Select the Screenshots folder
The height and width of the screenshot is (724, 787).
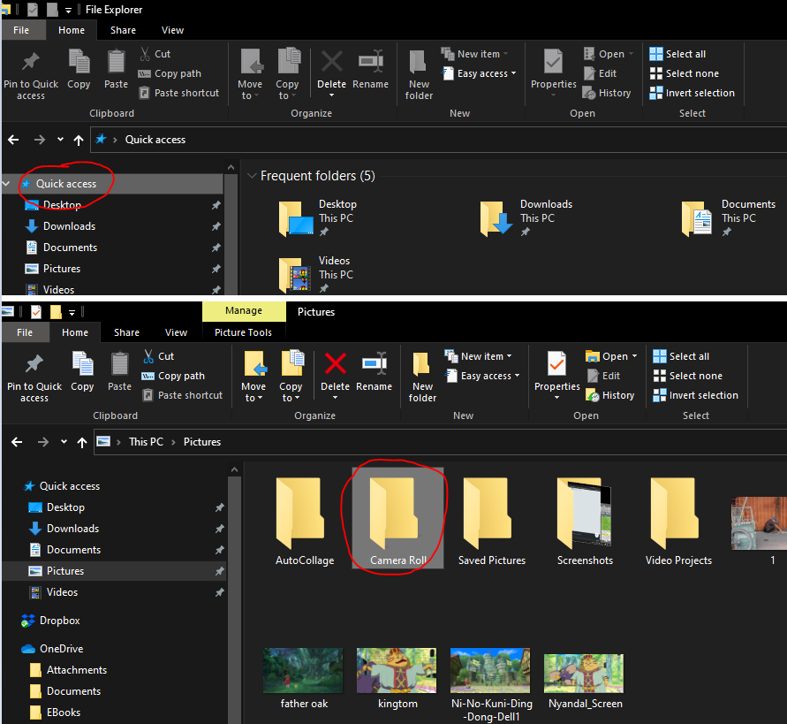pos(585,521)
